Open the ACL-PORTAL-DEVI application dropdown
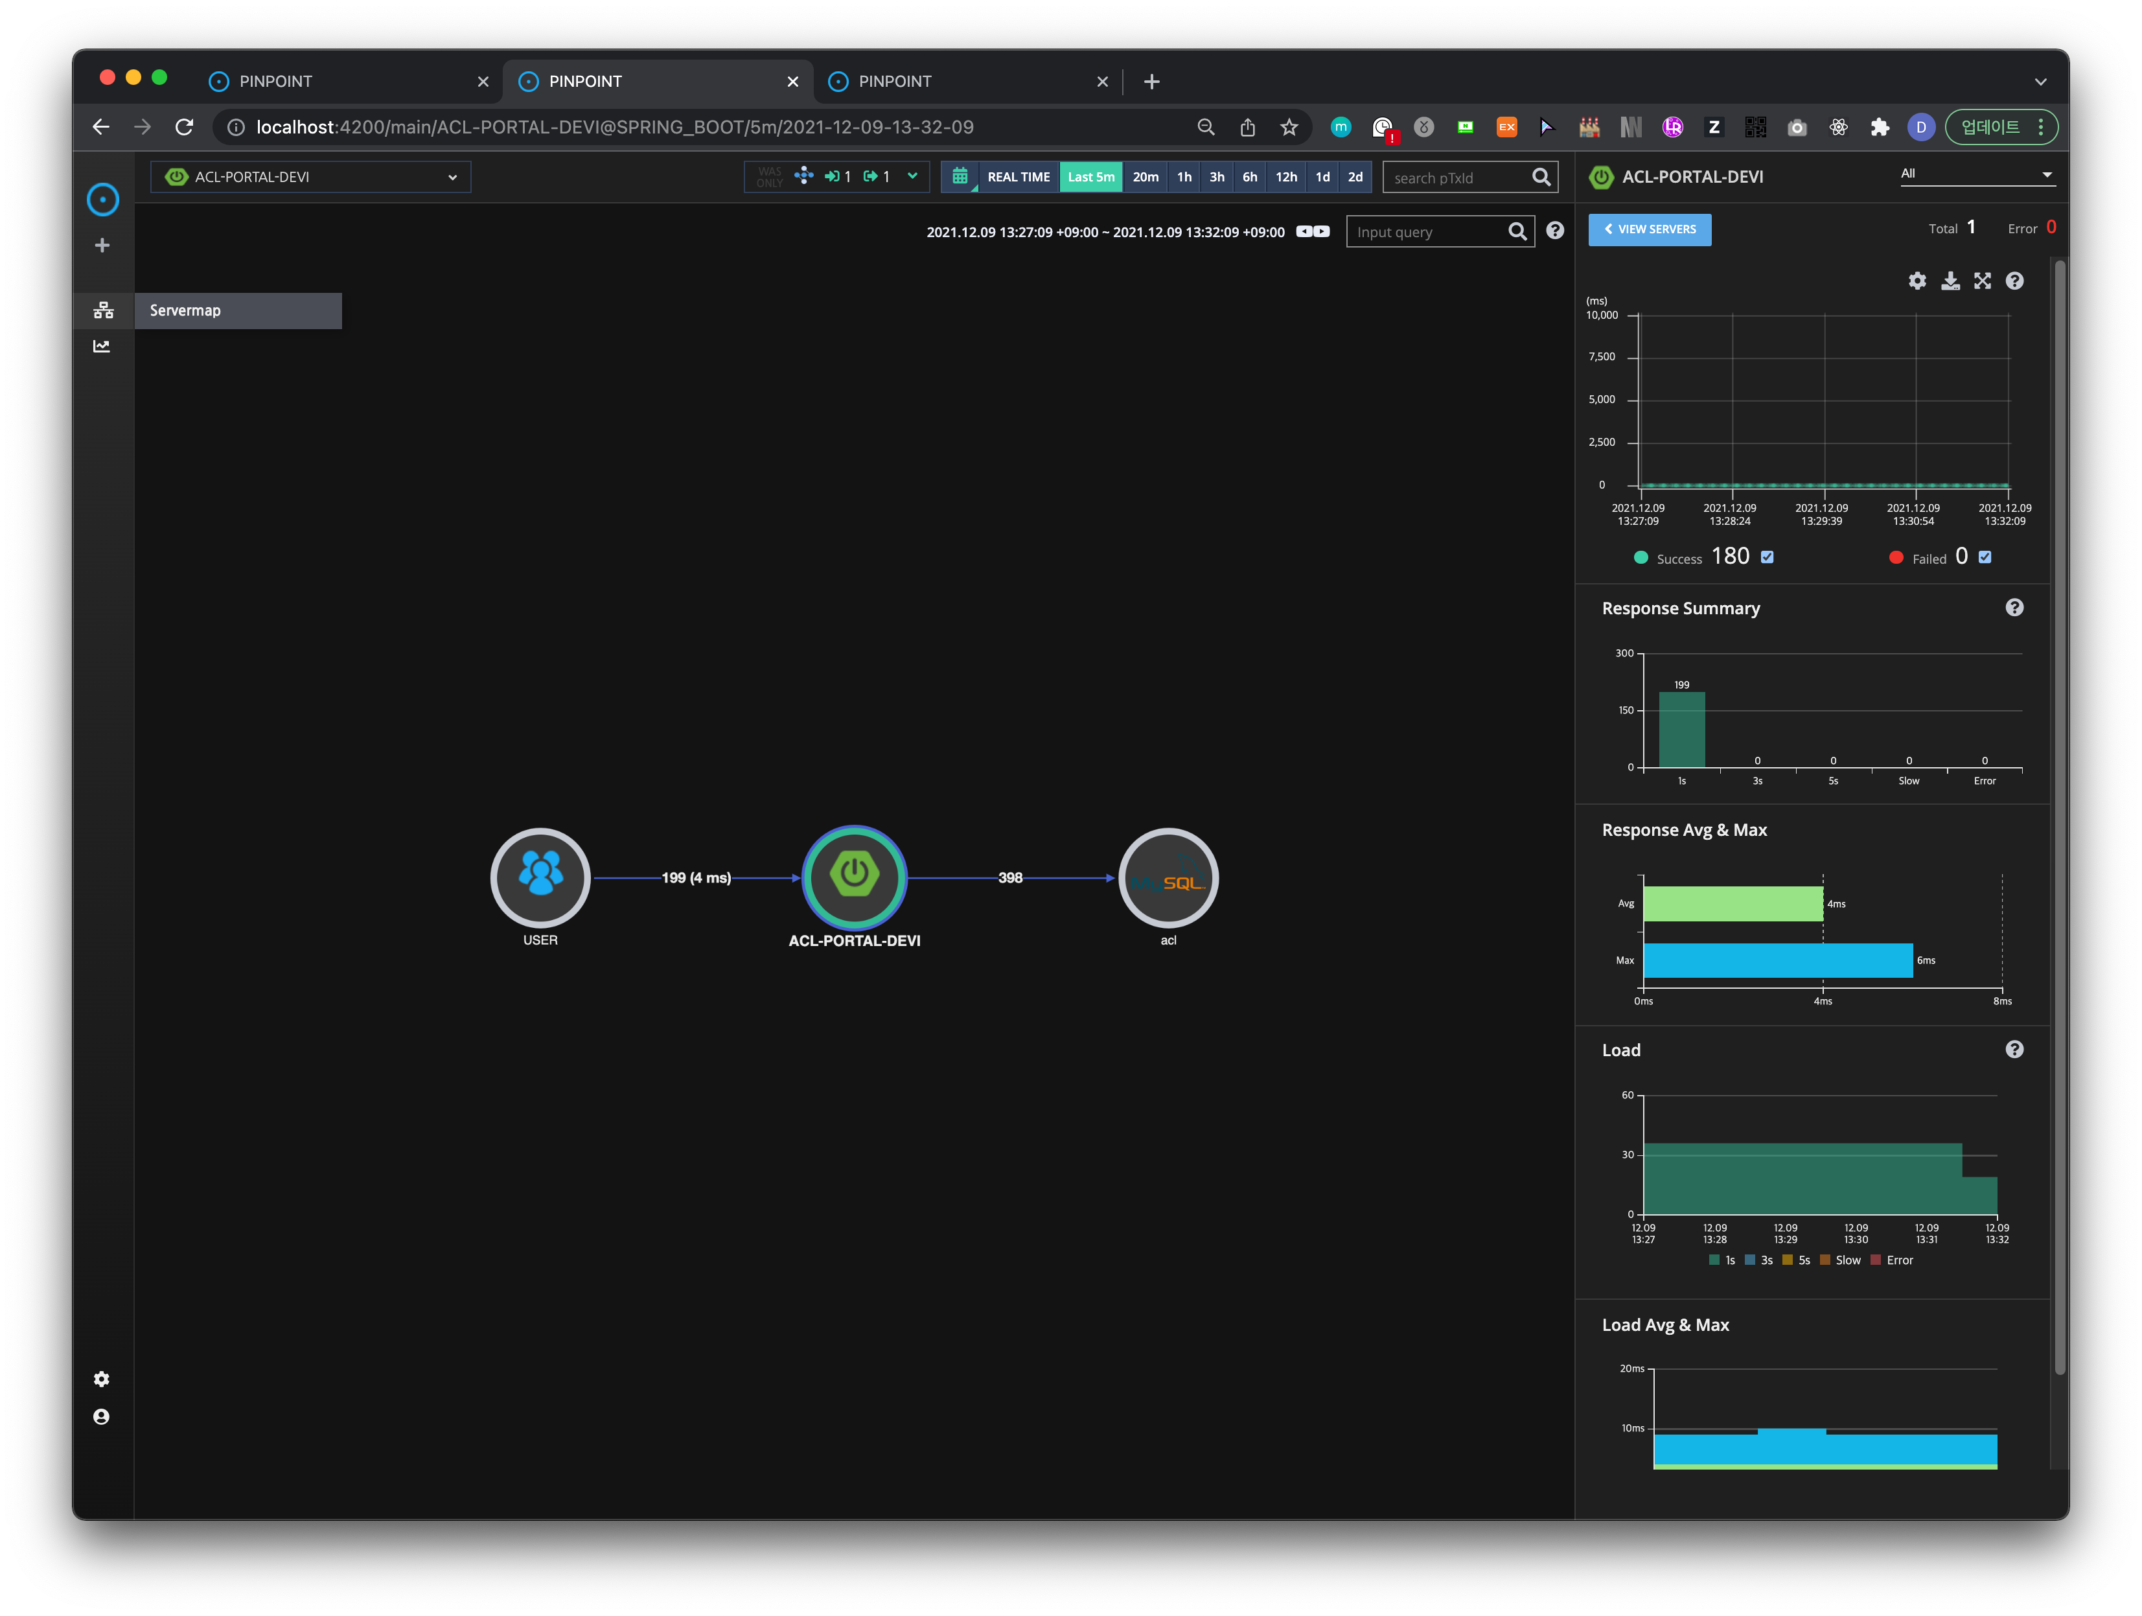2142x1616 pixels. click(x=310, y=176)
